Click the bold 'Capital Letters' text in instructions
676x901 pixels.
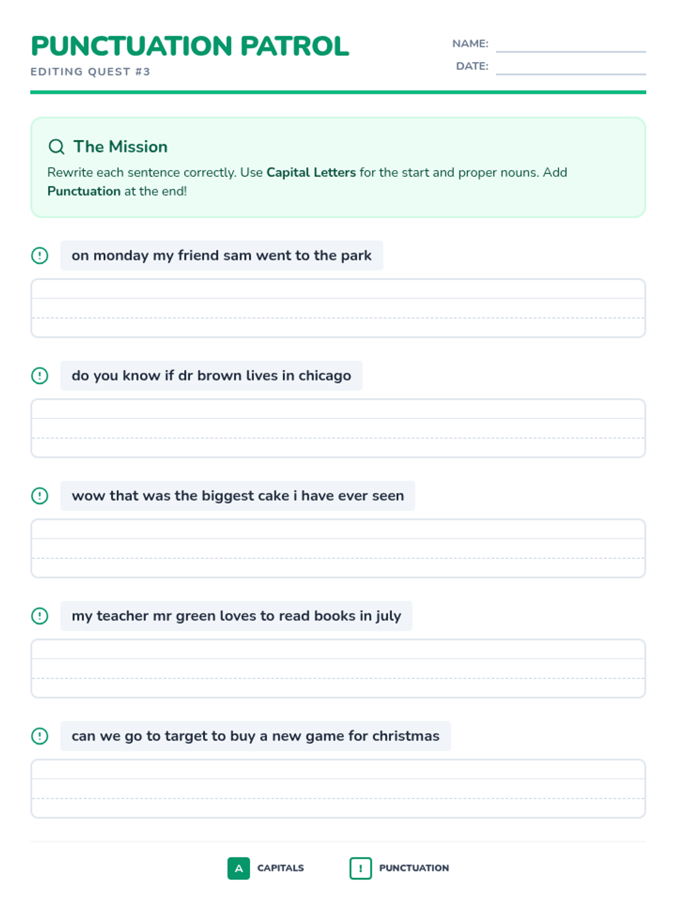311,172
